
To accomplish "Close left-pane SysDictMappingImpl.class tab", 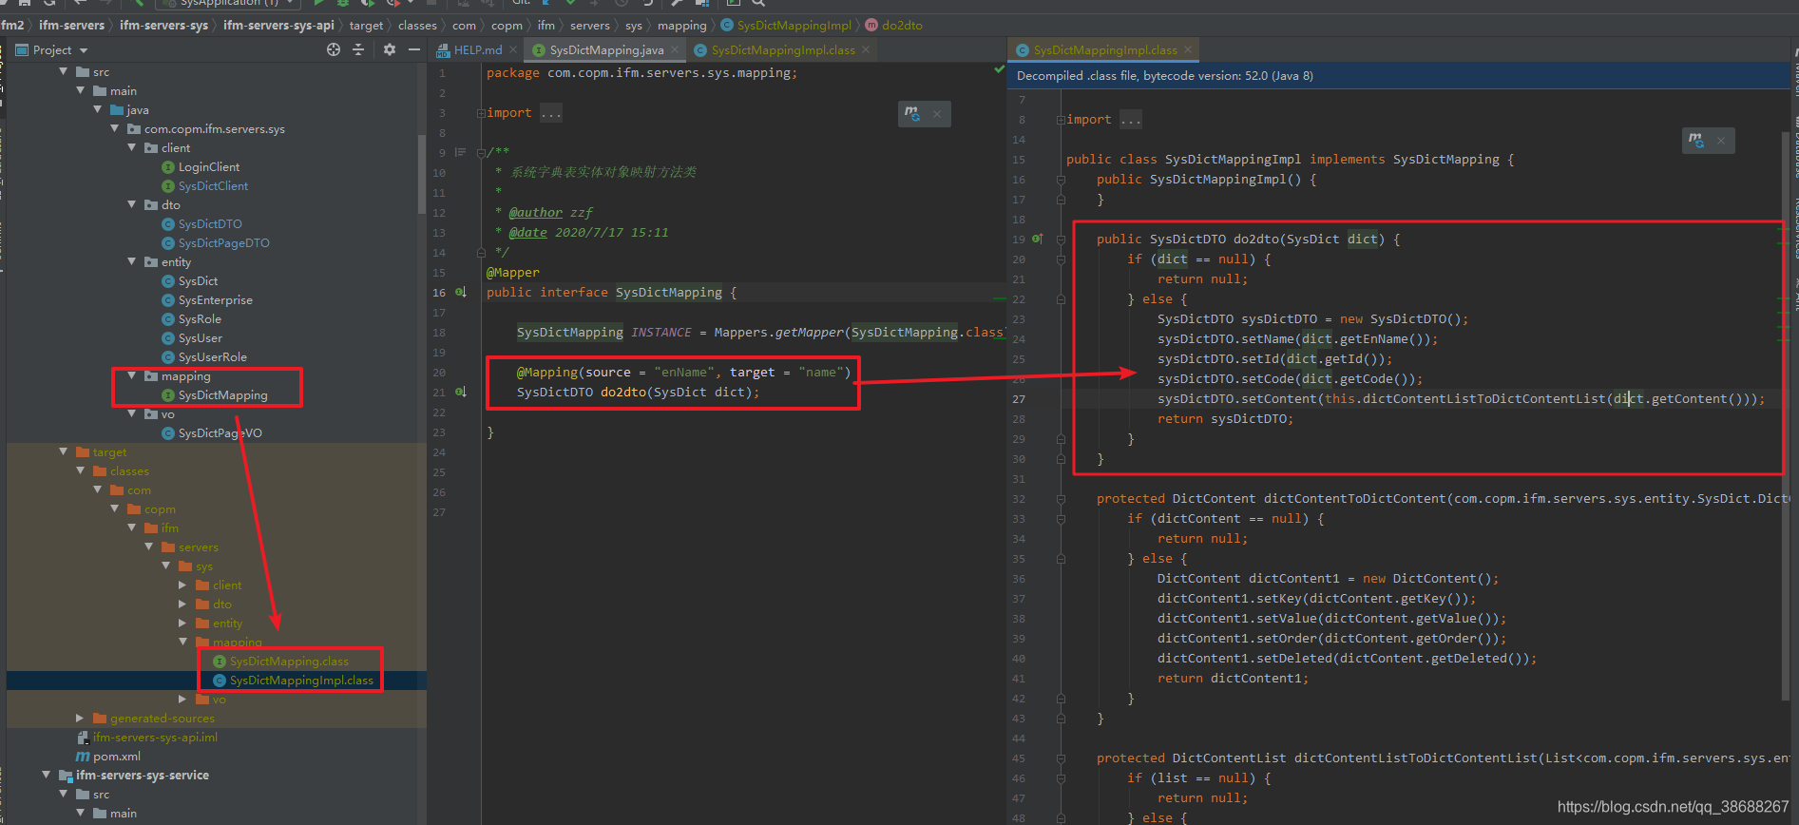I will (866, 49).
